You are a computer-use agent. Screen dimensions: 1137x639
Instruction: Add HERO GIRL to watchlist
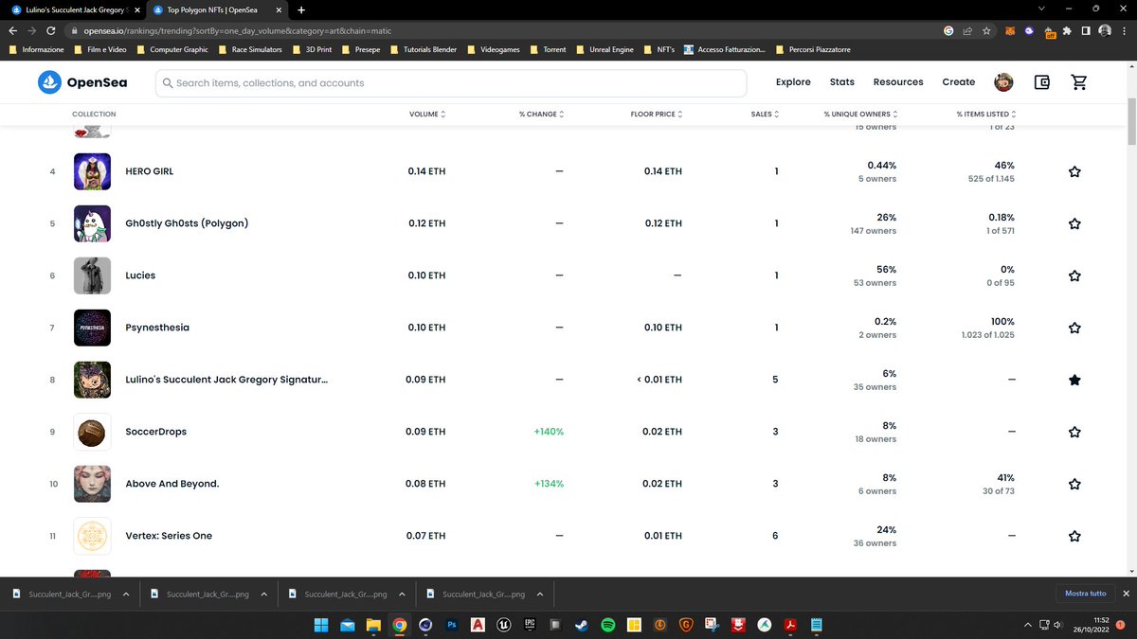click(x=1074, y=171)
